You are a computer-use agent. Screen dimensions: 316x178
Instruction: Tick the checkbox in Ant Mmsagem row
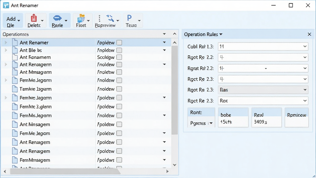pyautogui.click(x=119, y=72)
